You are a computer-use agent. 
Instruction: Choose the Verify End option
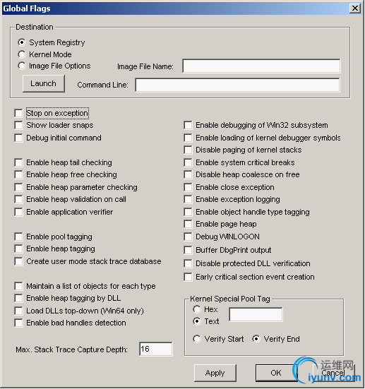tap(256, 339)
